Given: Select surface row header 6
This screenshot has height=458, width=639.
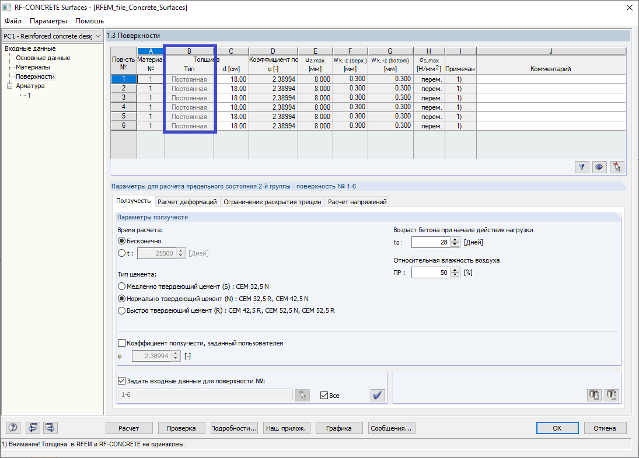Looking at the screenshot, I should tap(124, 126).
